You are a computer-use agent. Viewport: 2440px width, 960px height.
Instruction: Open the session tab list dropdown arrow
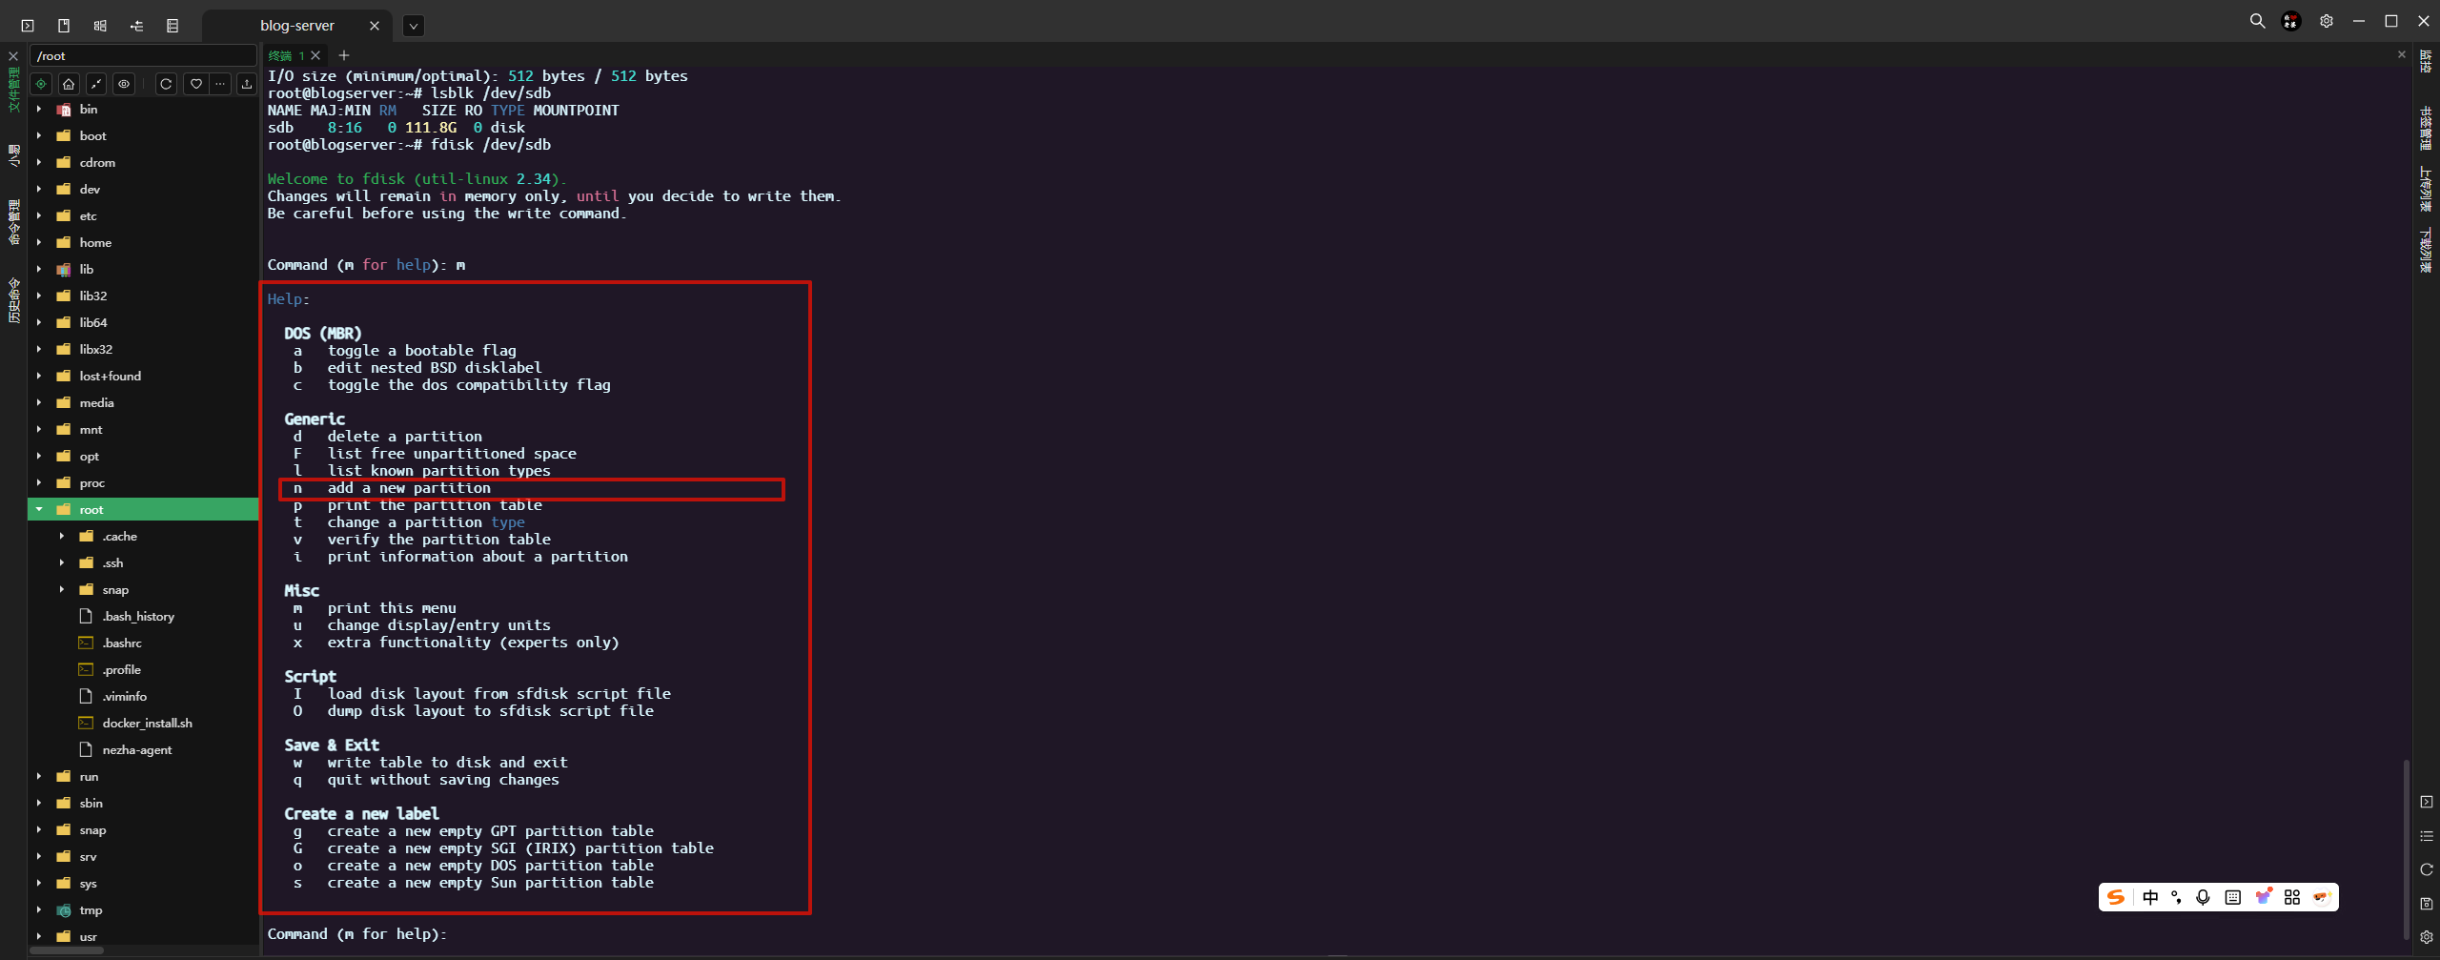tap(413, 26)
